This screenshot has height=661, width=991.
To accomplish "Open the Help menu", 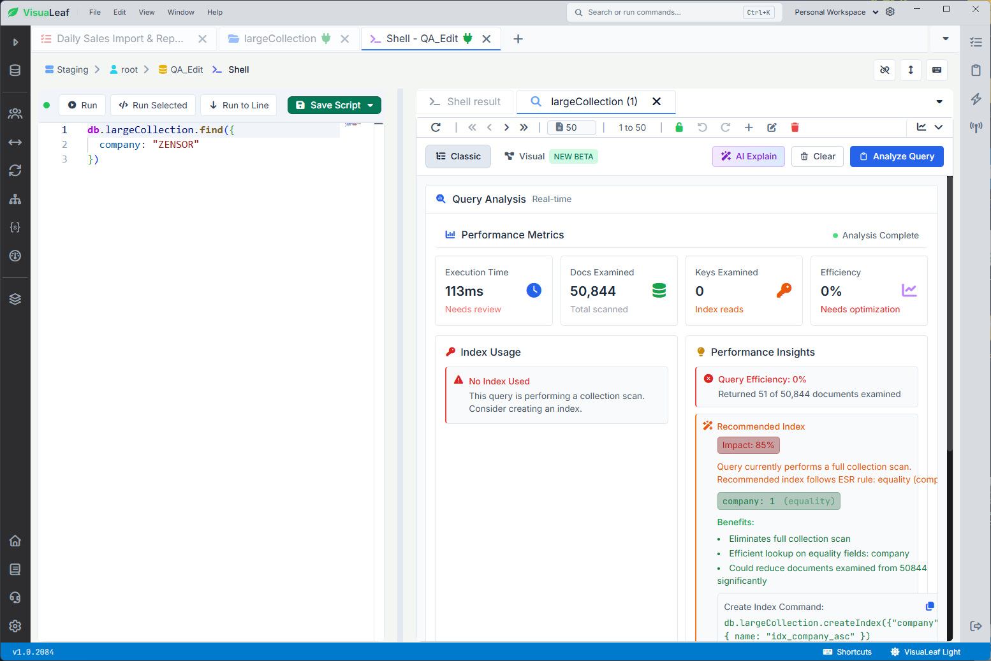I will (x=215, y=12).
